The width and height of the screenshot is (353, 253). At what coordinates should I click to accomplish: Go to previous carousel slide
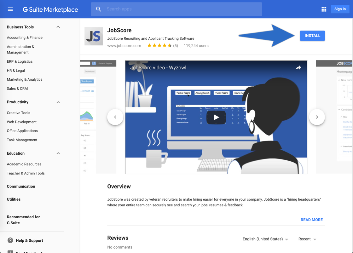(x=115, y=117)
